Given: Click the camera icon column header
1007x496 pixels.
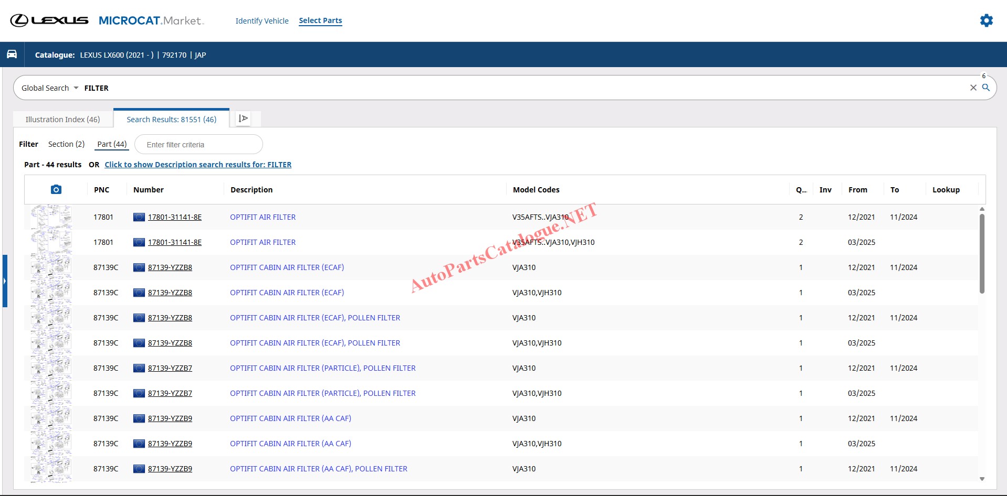Looking at the screenshot, I should (x=56, y=189).
